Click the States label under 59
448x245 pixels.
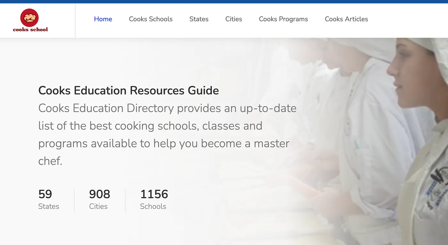click(x=49, y=206)
